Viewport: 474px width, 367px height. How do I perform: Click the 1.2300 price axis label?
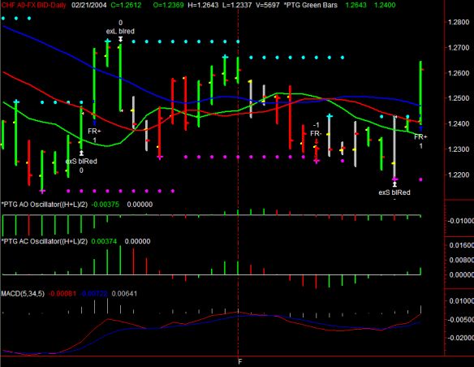[x=459, y=149]
